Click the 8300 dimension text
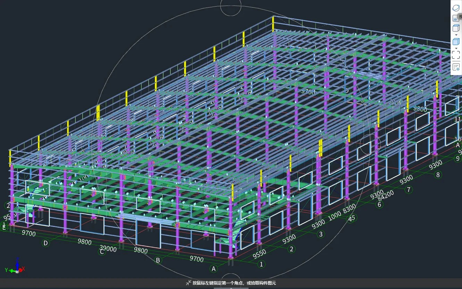462x289 pixels. 350,209
